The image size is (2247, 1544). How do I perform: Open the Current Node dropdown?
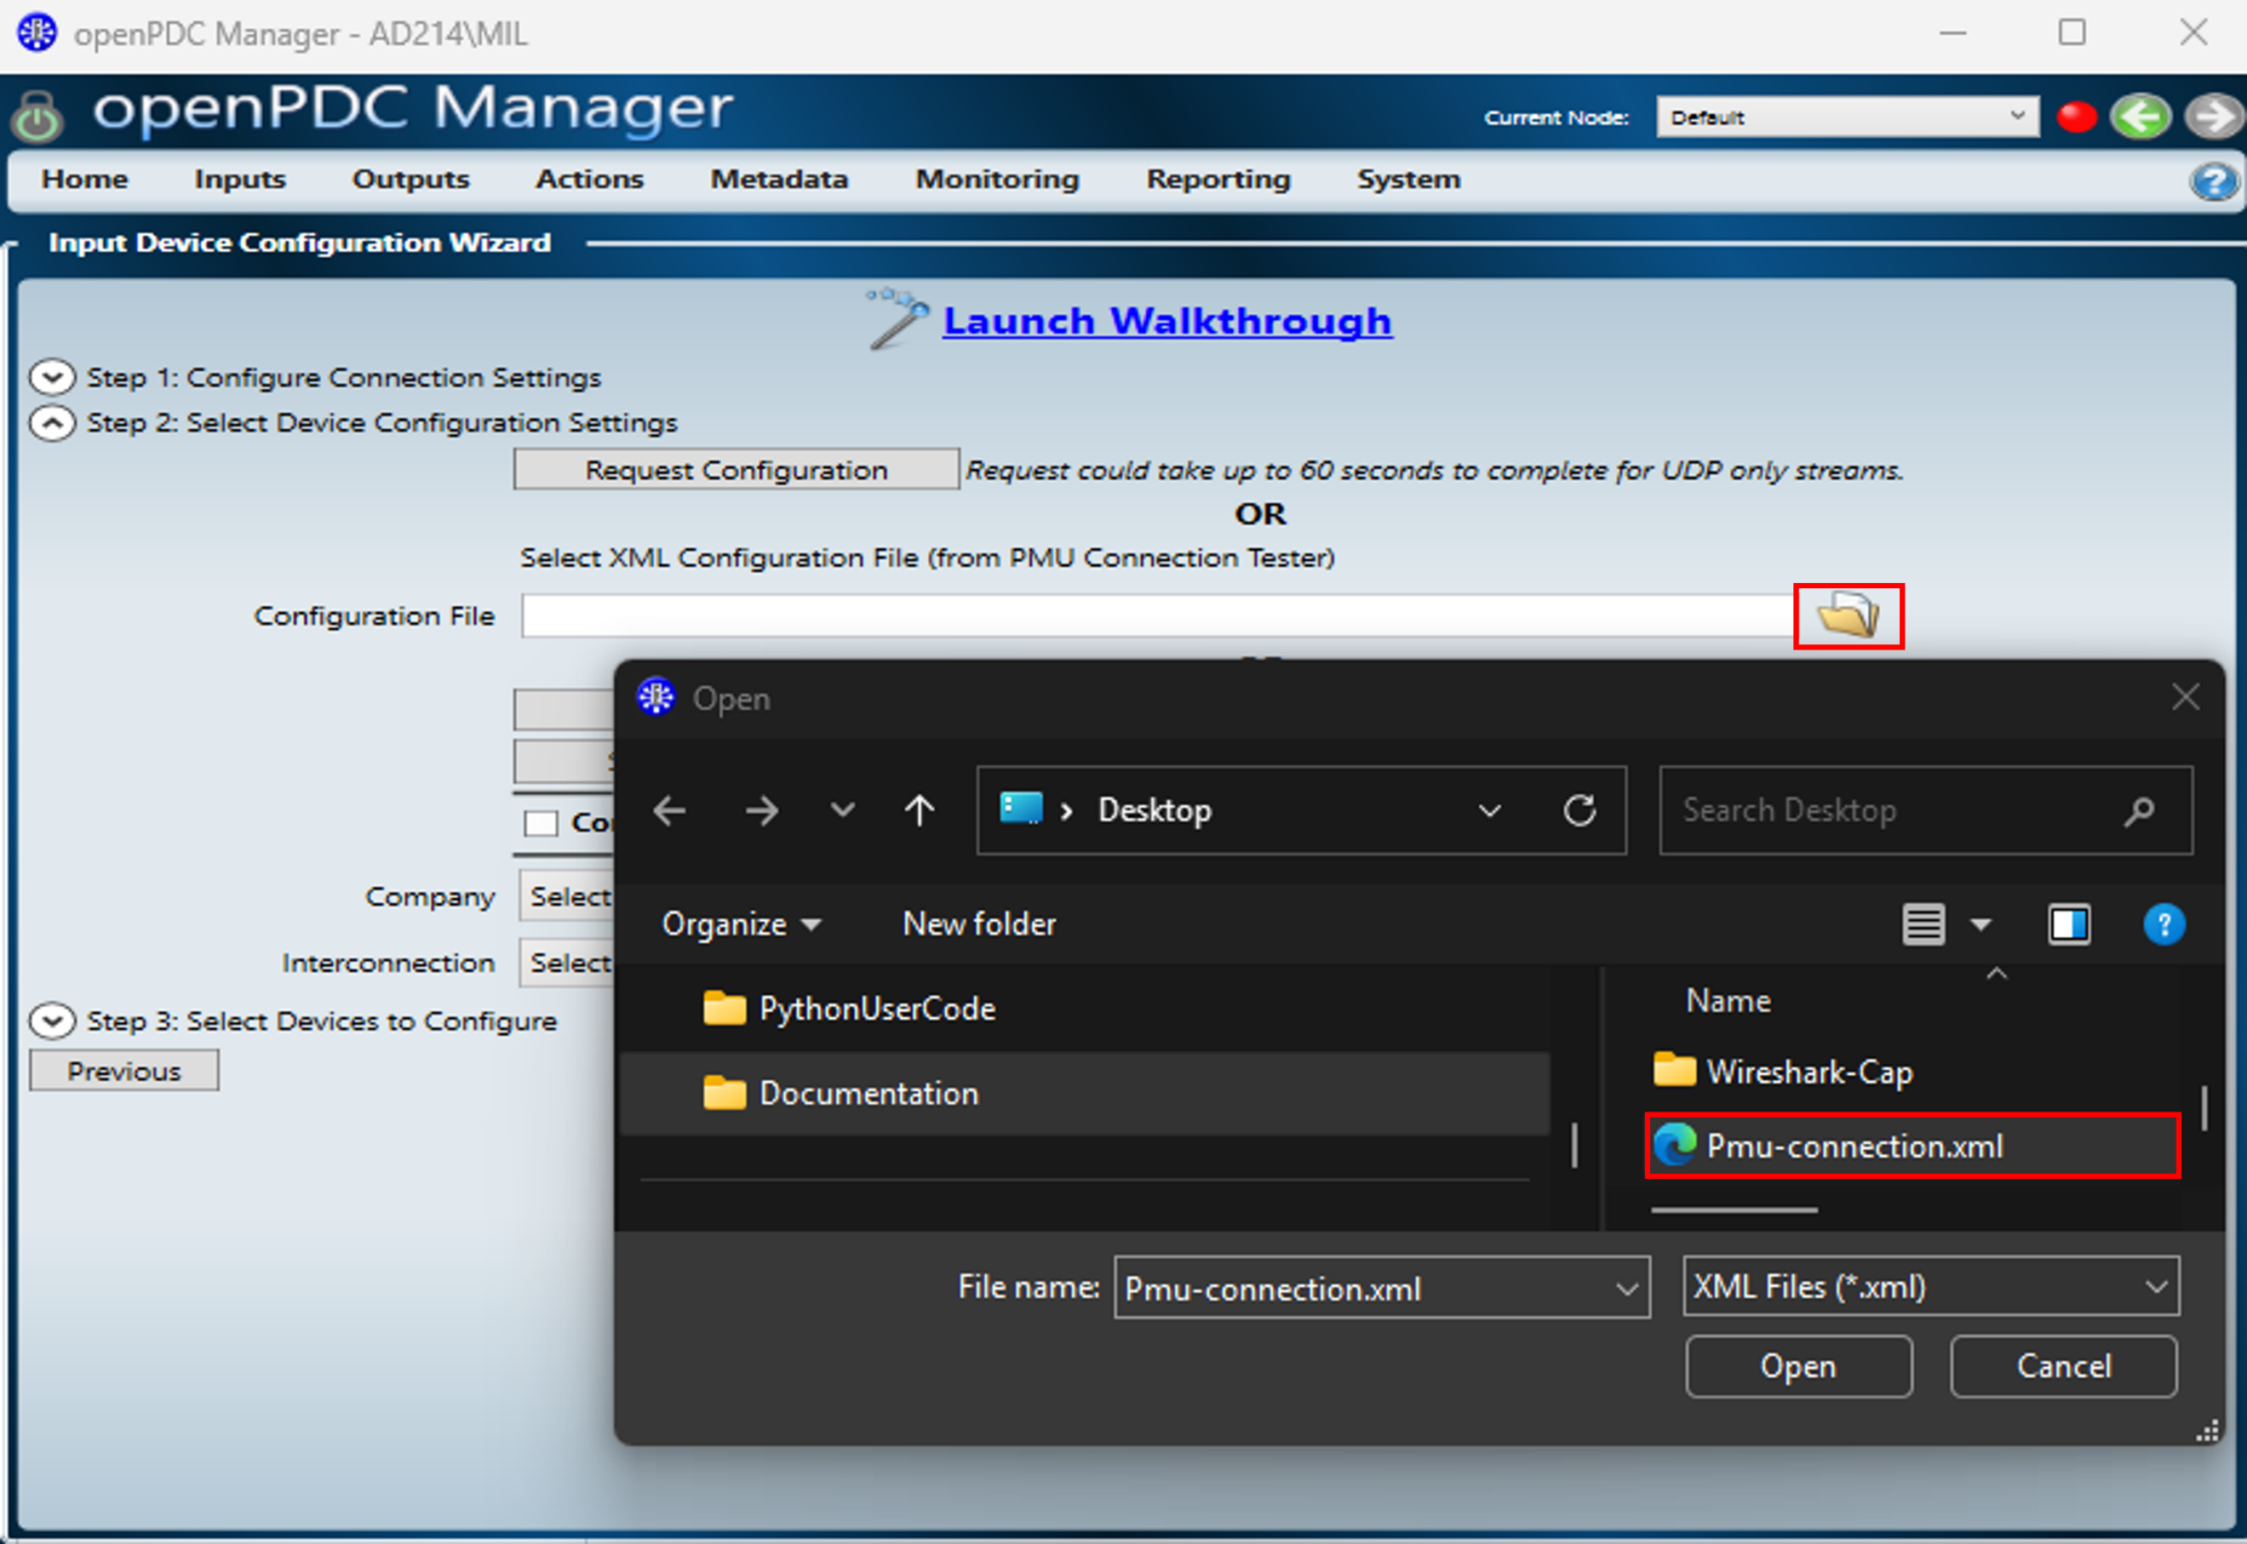[1846, 117]
